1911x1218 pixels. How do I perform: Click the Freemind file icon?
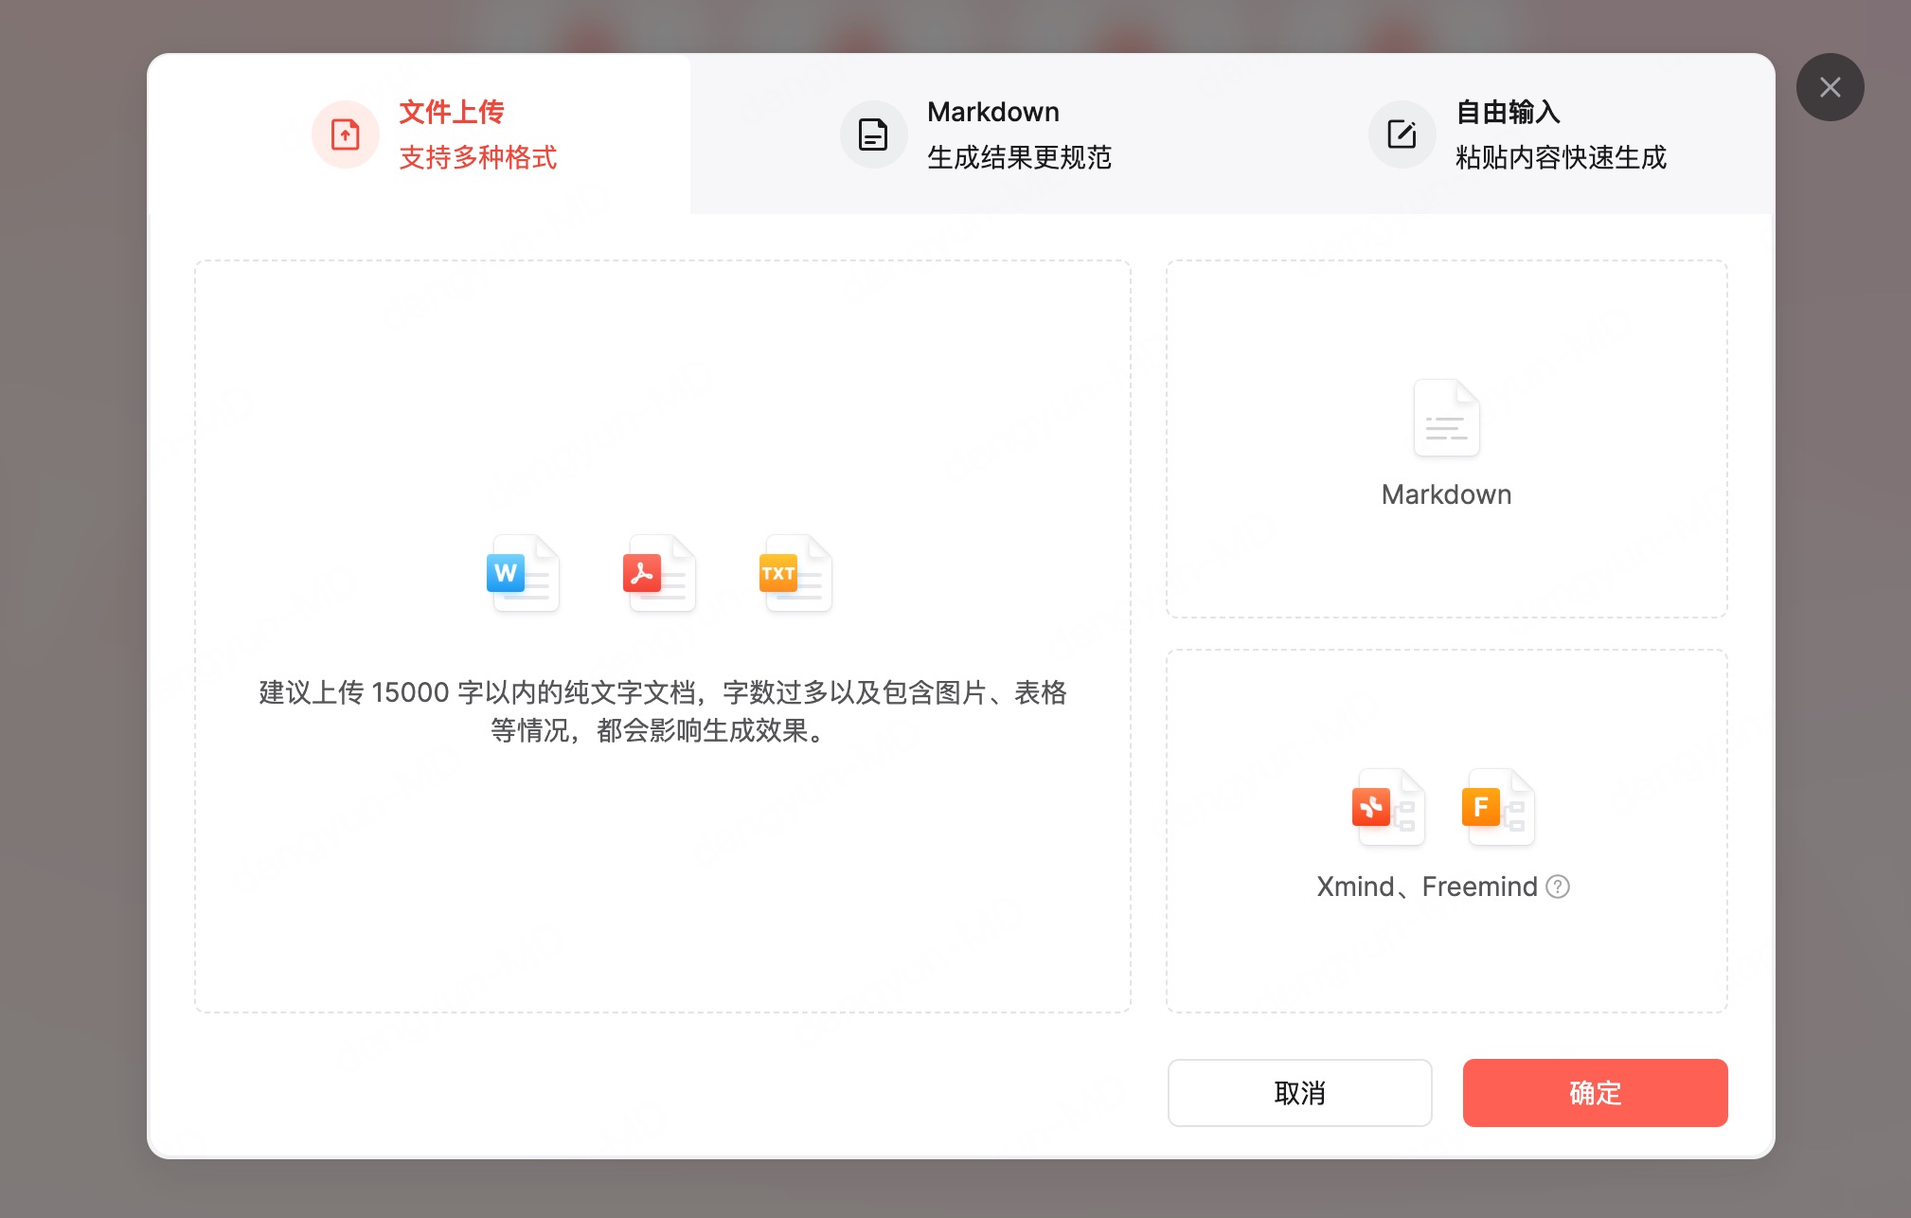[x=1498, y=807]
